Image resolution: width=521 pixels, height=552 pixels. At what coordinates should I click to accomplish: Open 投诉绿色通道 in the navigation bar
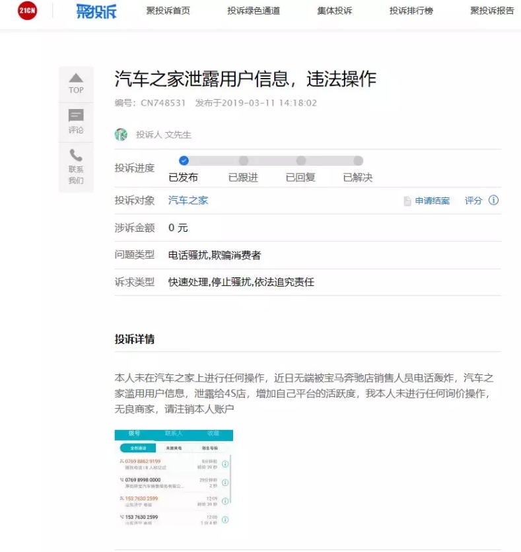click(x=254, y=11)
